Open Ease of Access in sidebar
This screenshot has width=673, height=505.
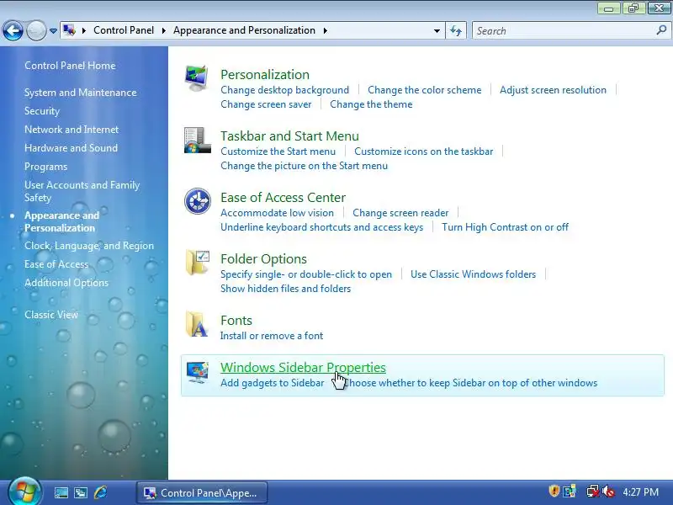pyautogui.click(x=56, y=264)
